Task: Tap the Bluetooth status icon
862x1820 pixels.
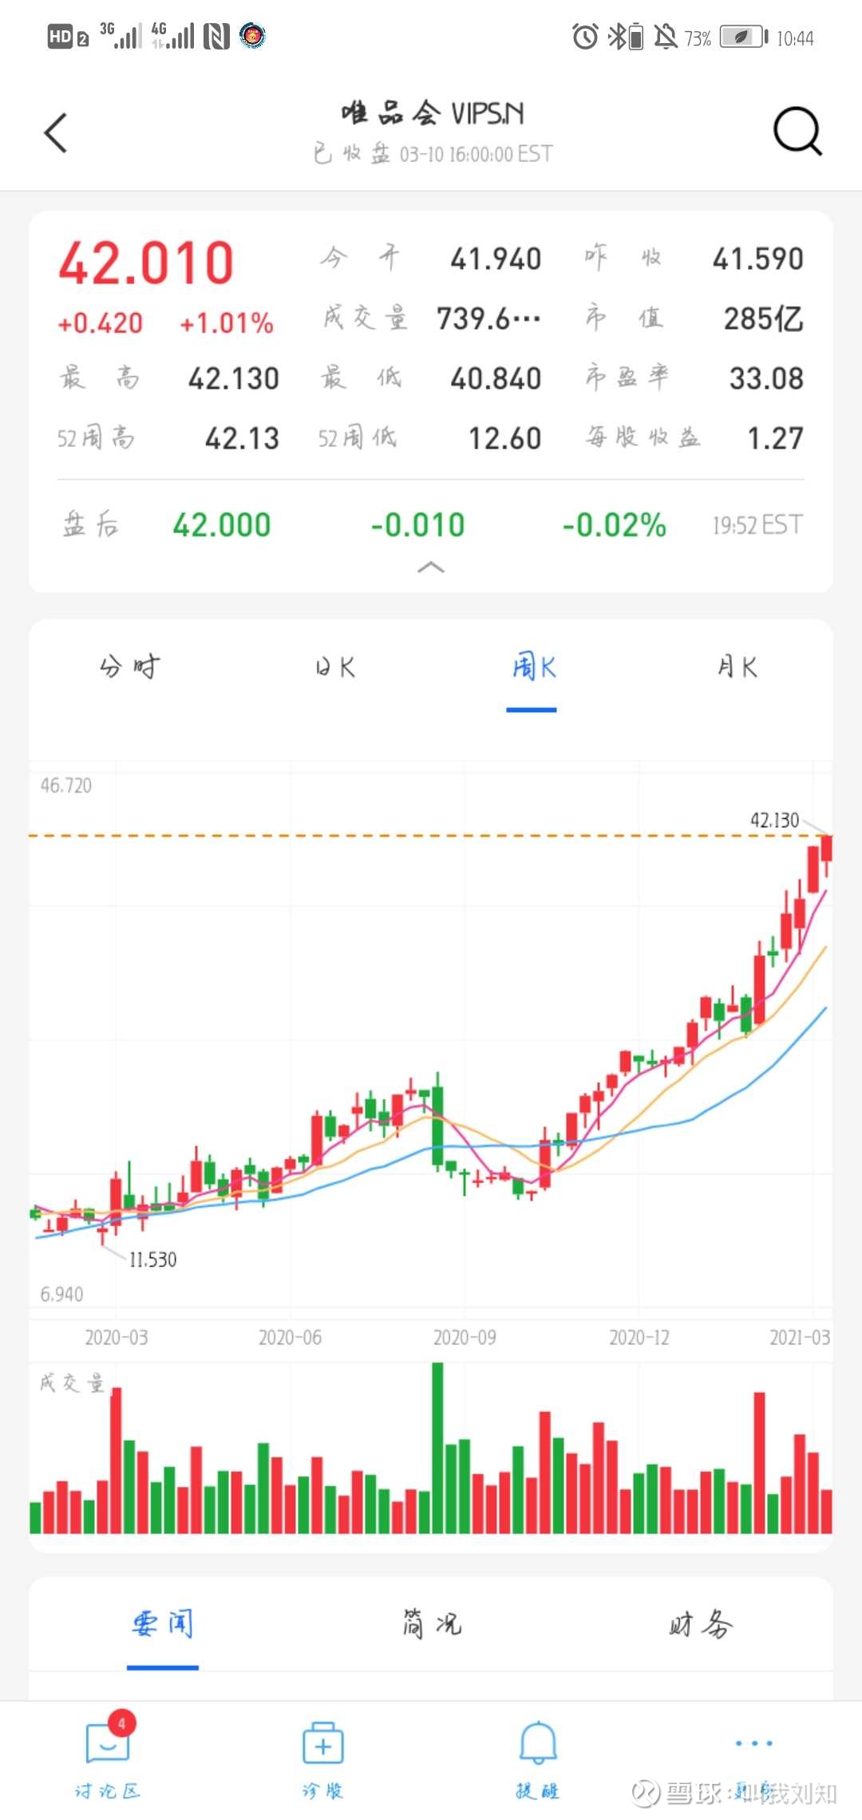Action: pyautogui.click(x=626, y=37)
